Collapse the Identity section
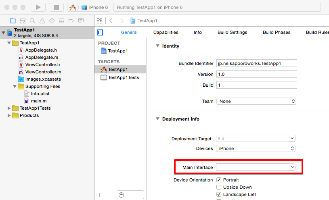329x200 pixels. (x=157, y=46)
